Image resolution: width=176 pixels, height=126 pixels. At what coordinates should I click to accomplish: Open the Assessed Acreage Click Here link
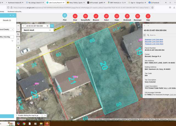click(173, 95)
